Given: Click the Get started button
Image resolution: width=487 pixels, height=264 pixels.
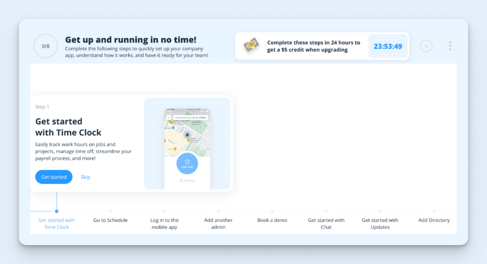Looking at the screenshot, I should [x=54, y=177].
